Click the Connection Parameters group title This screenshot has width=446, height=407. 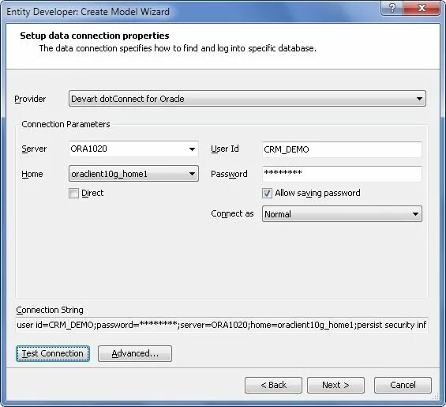(66, 124)
